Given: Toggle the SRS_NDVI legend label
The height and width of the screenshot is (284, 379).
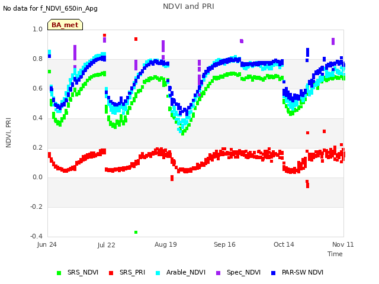Looking at the screenshot, I should [83, 272].
